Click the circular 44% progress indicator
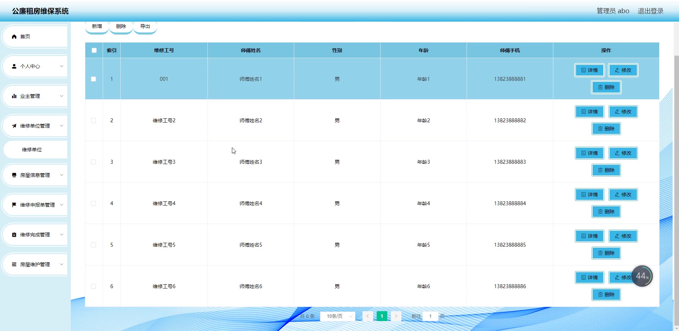 click(x=642, y=276)
